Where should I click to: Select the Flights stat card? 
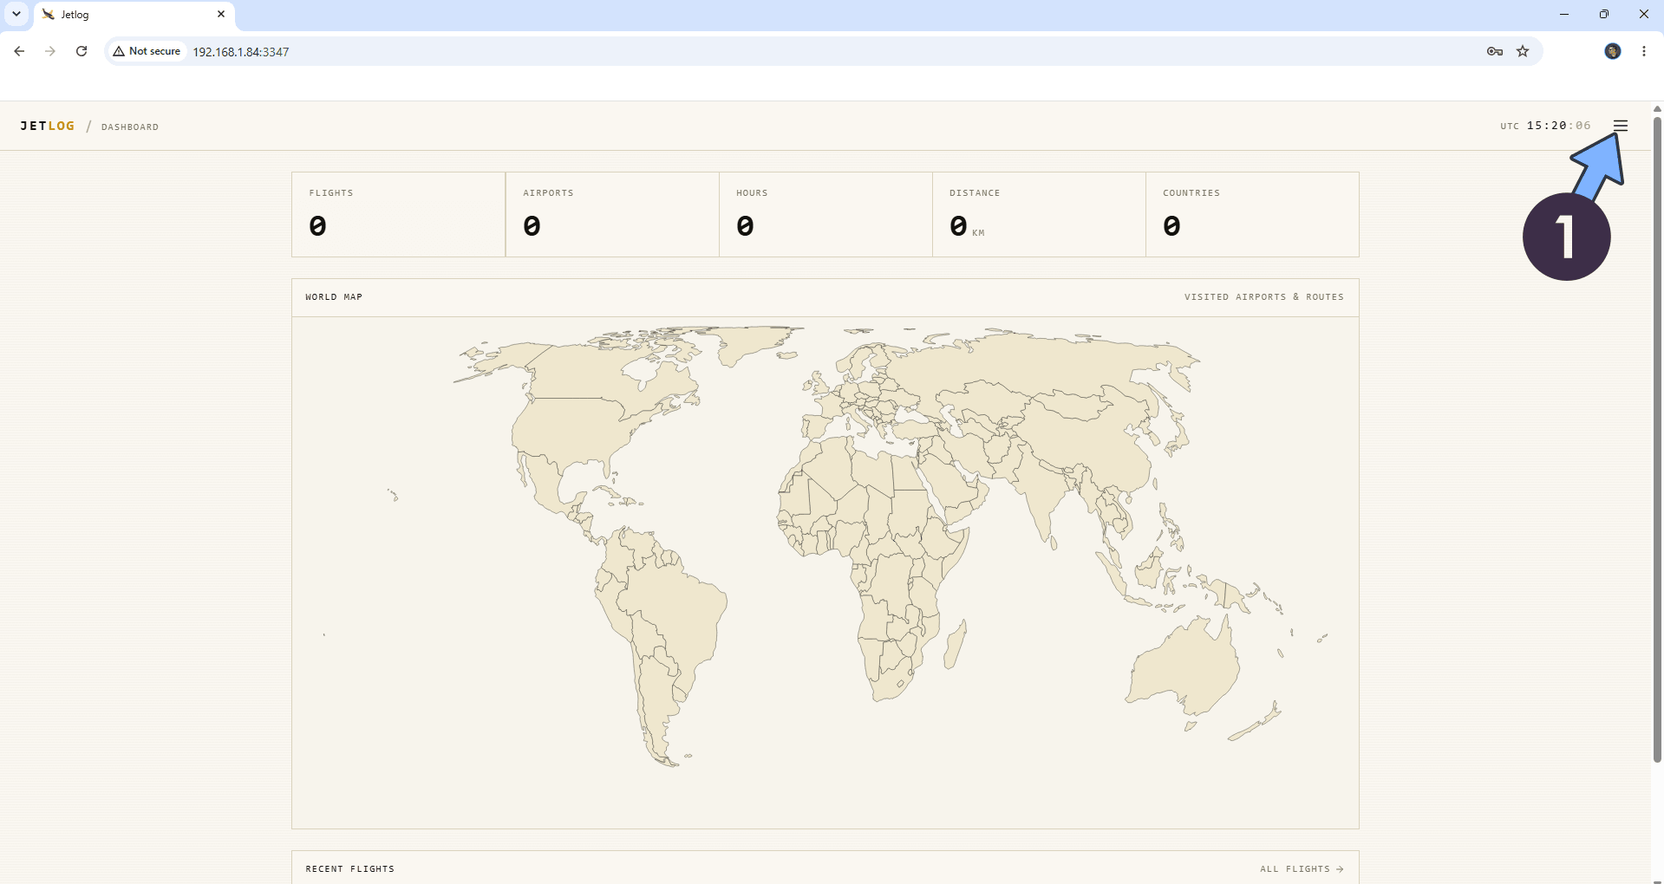[x=398, y=214]
